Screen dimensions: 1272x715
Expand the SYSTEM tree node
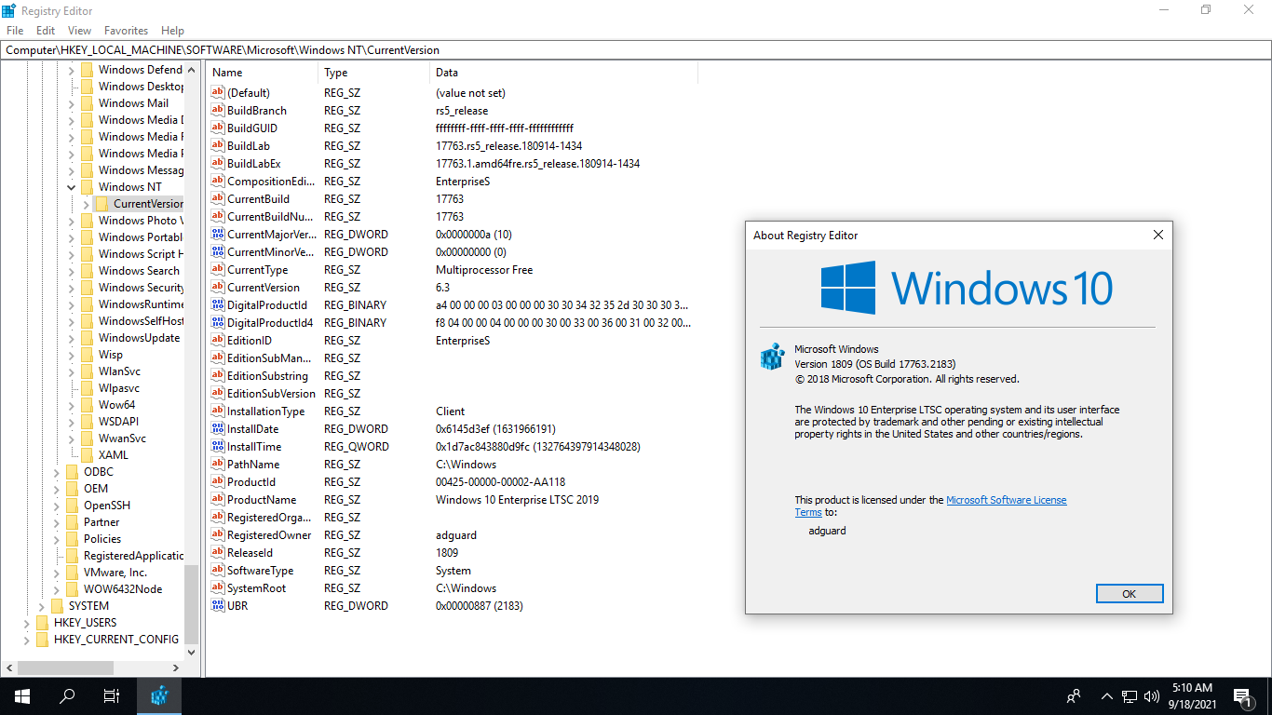(42, 606)
